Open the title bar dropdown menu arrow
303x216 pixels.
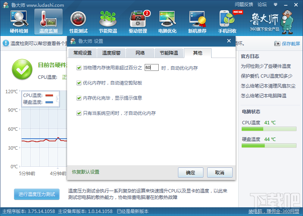pos(276,5)
